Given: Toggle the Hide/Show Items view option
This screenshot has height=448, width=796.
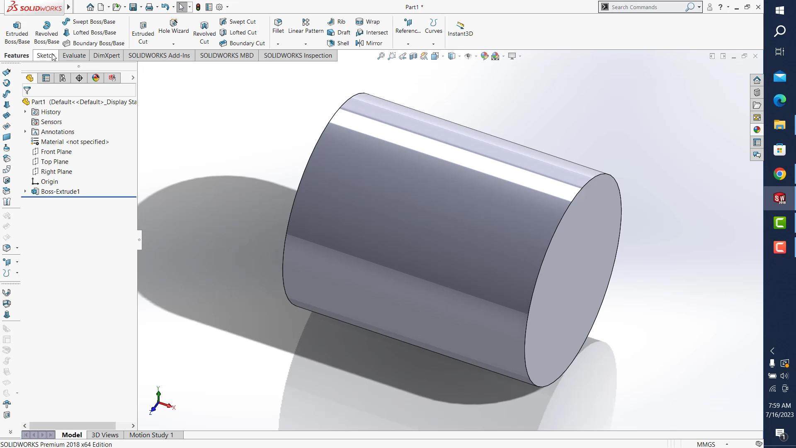Looking at the screenshot, I should click(x=468, y=56).
